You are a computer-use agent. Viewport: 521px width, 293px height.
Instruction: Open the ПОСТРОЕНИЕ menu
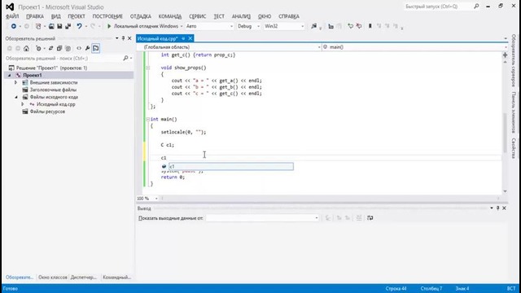[107, 16]
